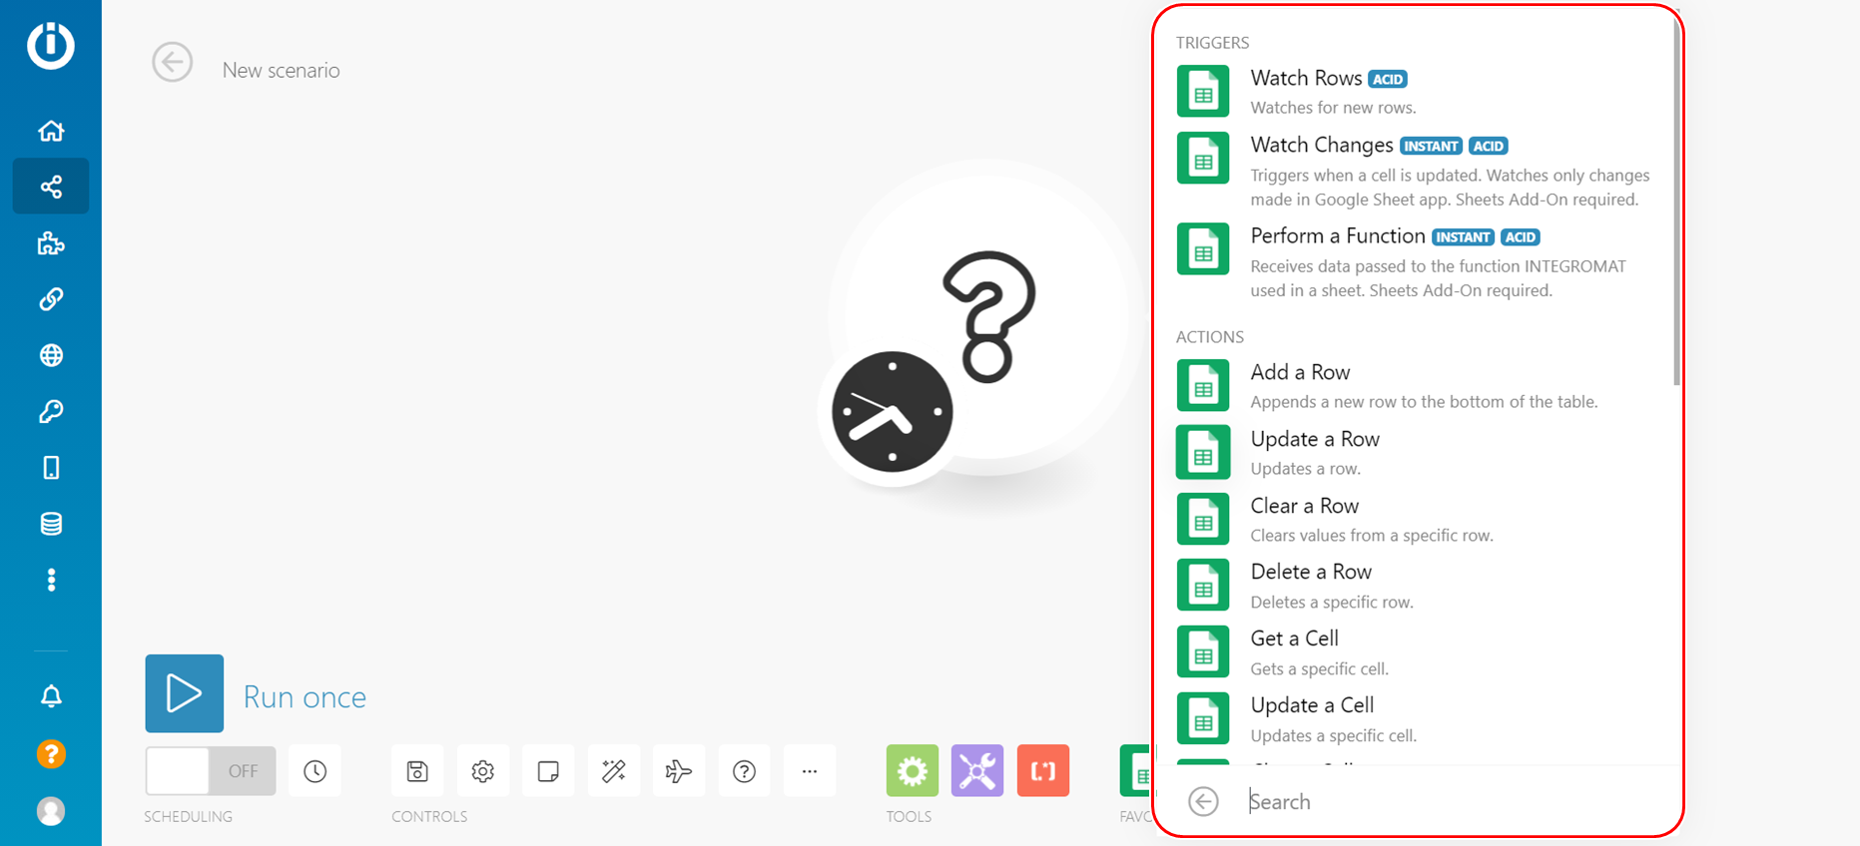Go back using arrow beside New scenario

[172, 62]
